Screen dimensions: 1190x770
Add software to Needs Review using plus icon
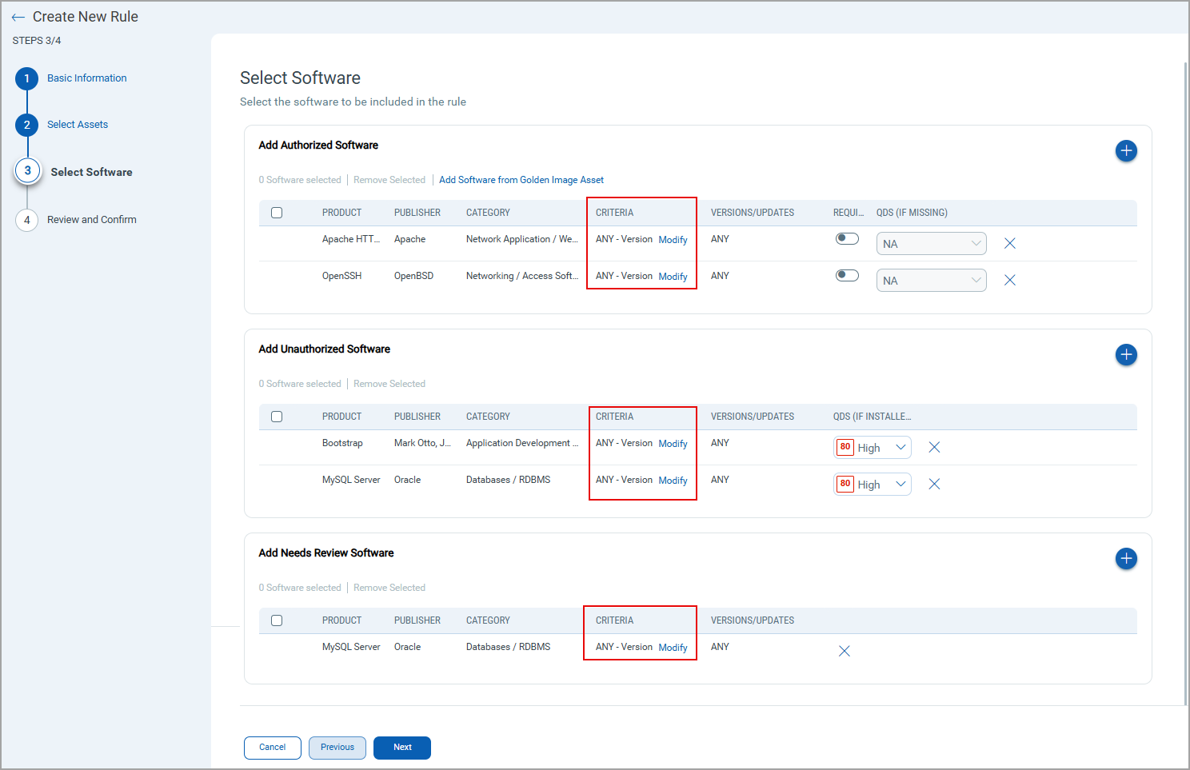click(1126, 558)
